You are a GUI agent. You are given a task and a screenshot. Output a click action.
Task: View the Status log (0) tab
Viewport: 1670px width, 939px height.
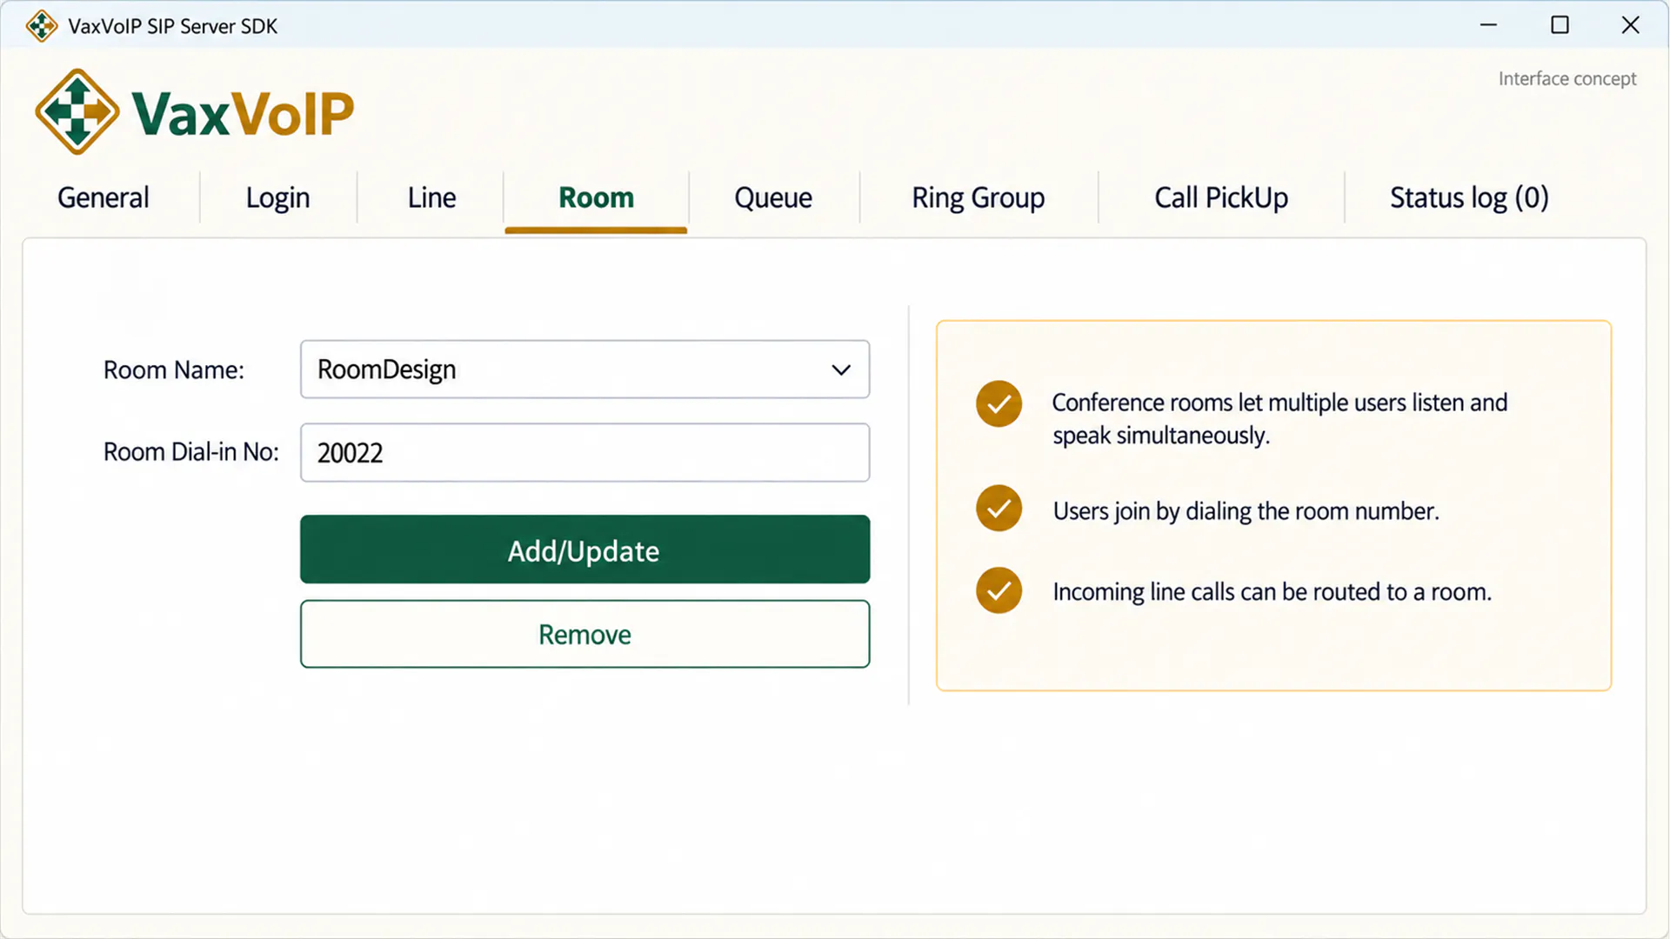pyautogui.click(x=1469, y=197)
